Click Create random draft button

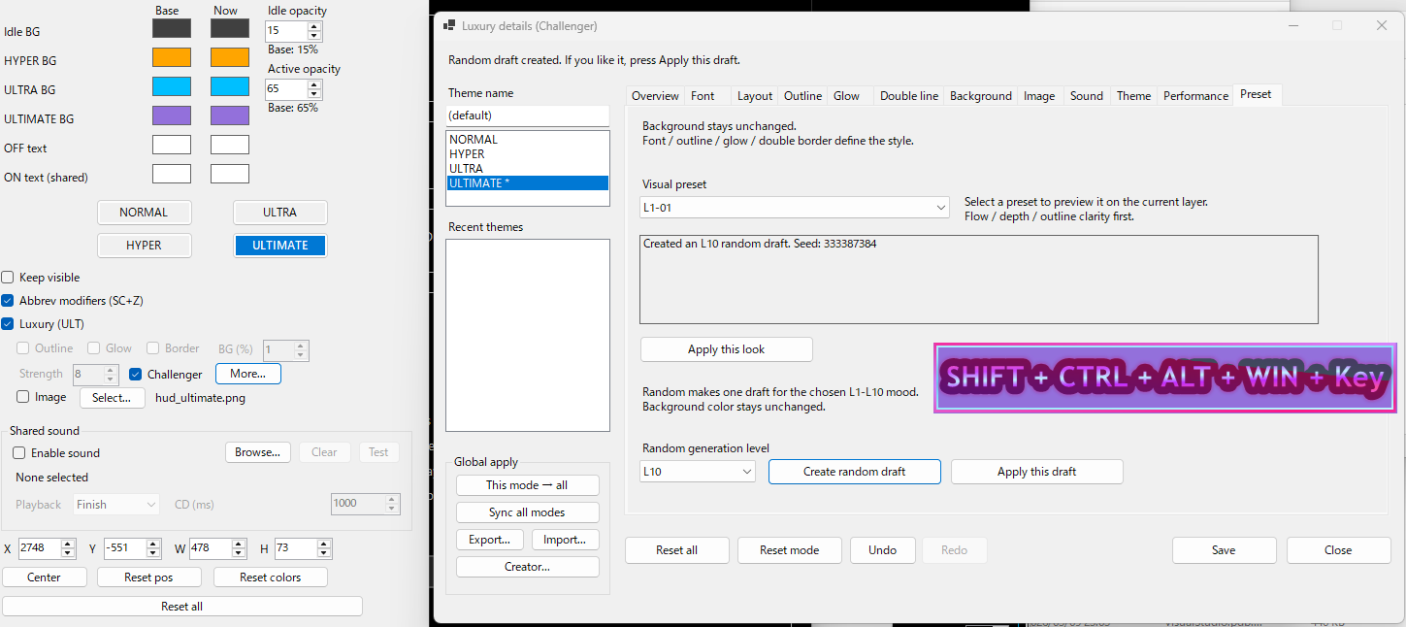854,472
